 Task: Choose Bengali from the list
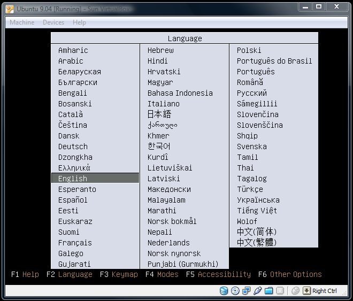[72, 93]
